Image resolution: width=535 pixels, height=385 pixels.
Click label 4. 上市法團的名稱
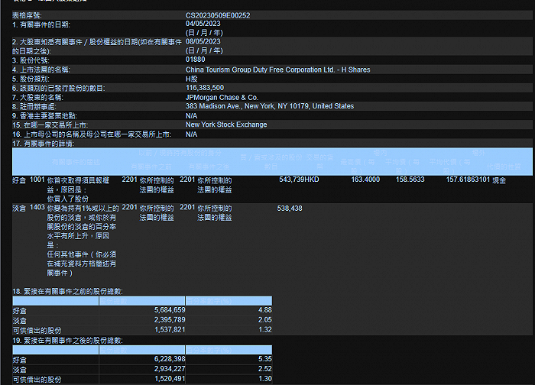pyautogui.click(x=41, y=70)
